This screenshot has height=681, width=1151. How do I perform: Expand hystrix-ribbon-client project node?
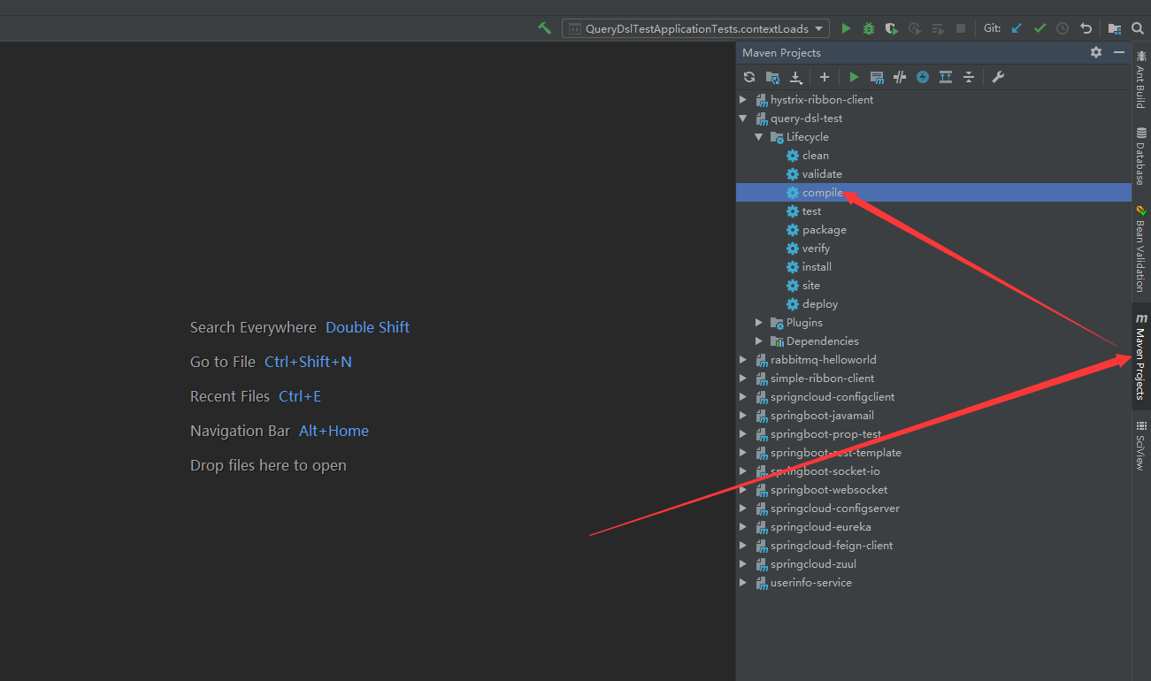(743, 100)
